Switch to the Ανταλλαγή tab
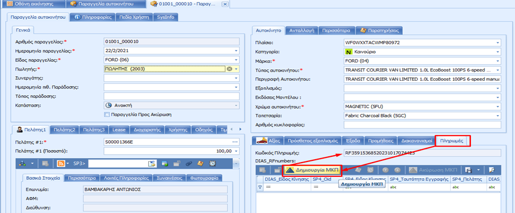The image size is (515, 213). [x=302, y=30]
